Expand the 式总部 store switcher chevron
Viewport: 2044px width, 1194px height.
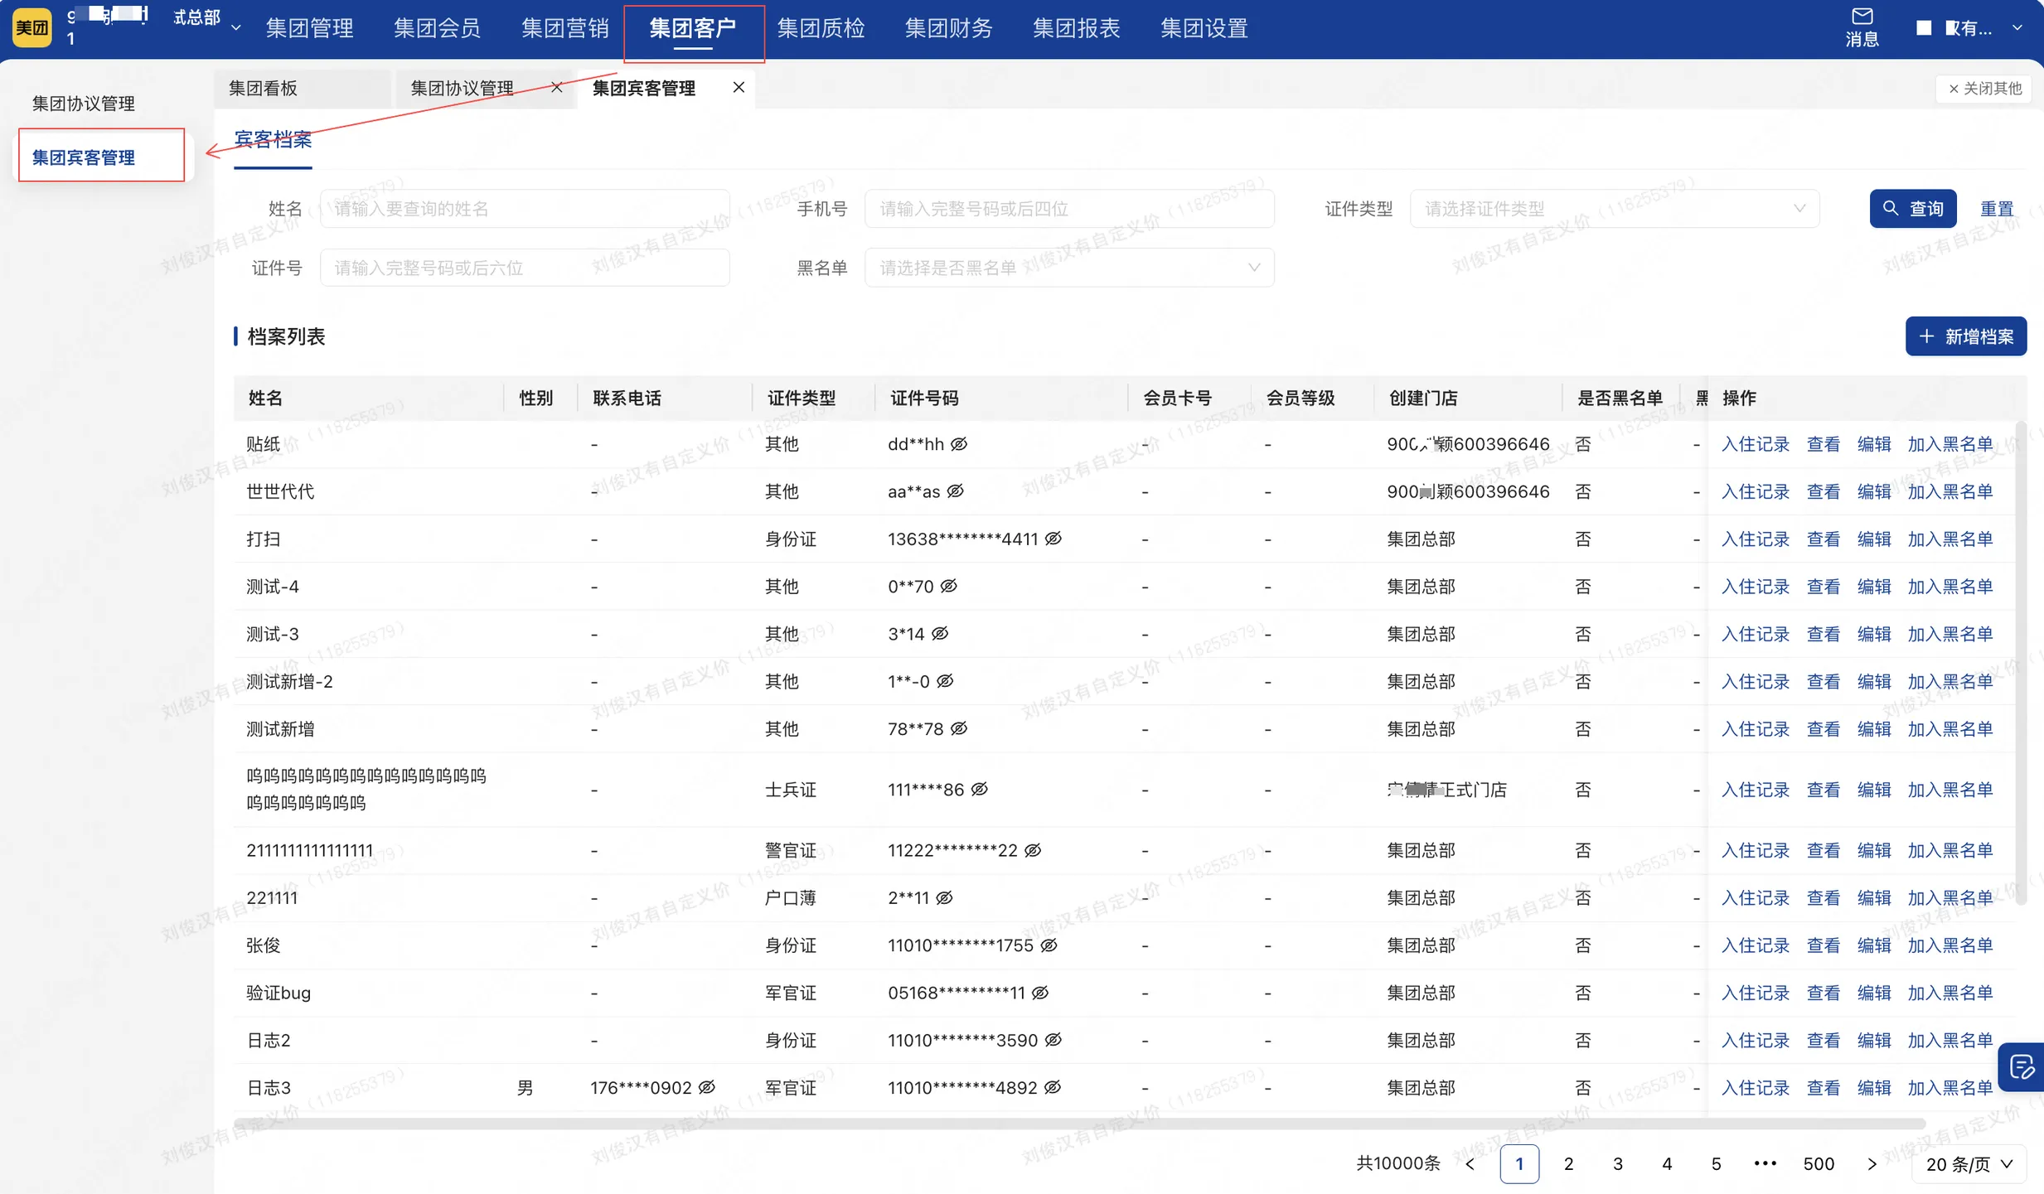click(238, 27)
